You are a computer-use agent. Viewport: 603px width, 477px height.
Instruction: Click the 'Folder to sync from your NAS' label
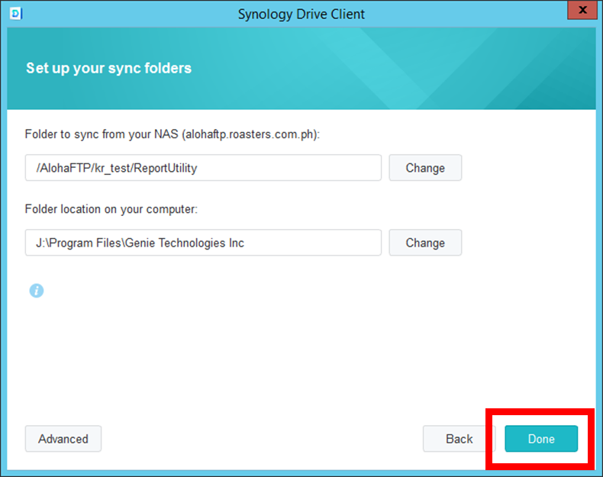click(173, 134)
